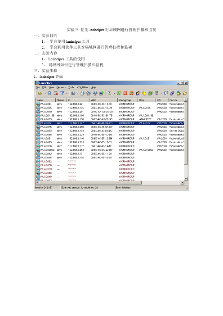Open dropdown arrow beside the folder icon

tap(45, 93)
